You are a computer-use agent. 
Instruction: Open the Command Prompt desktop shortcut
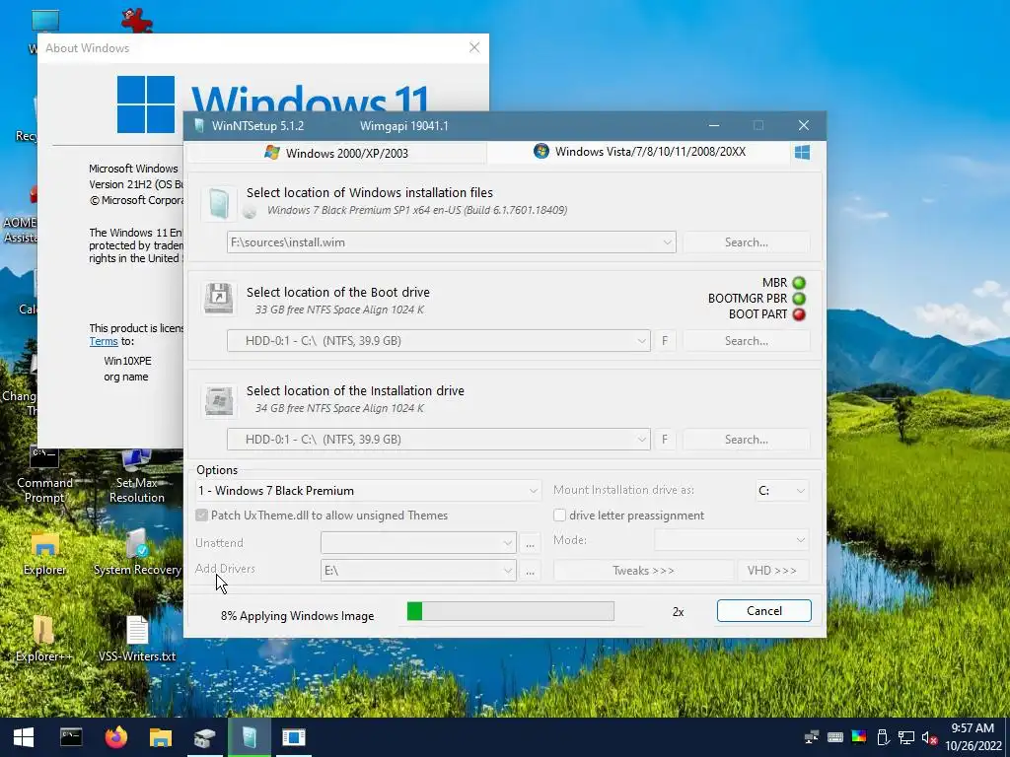click(44, 476)
